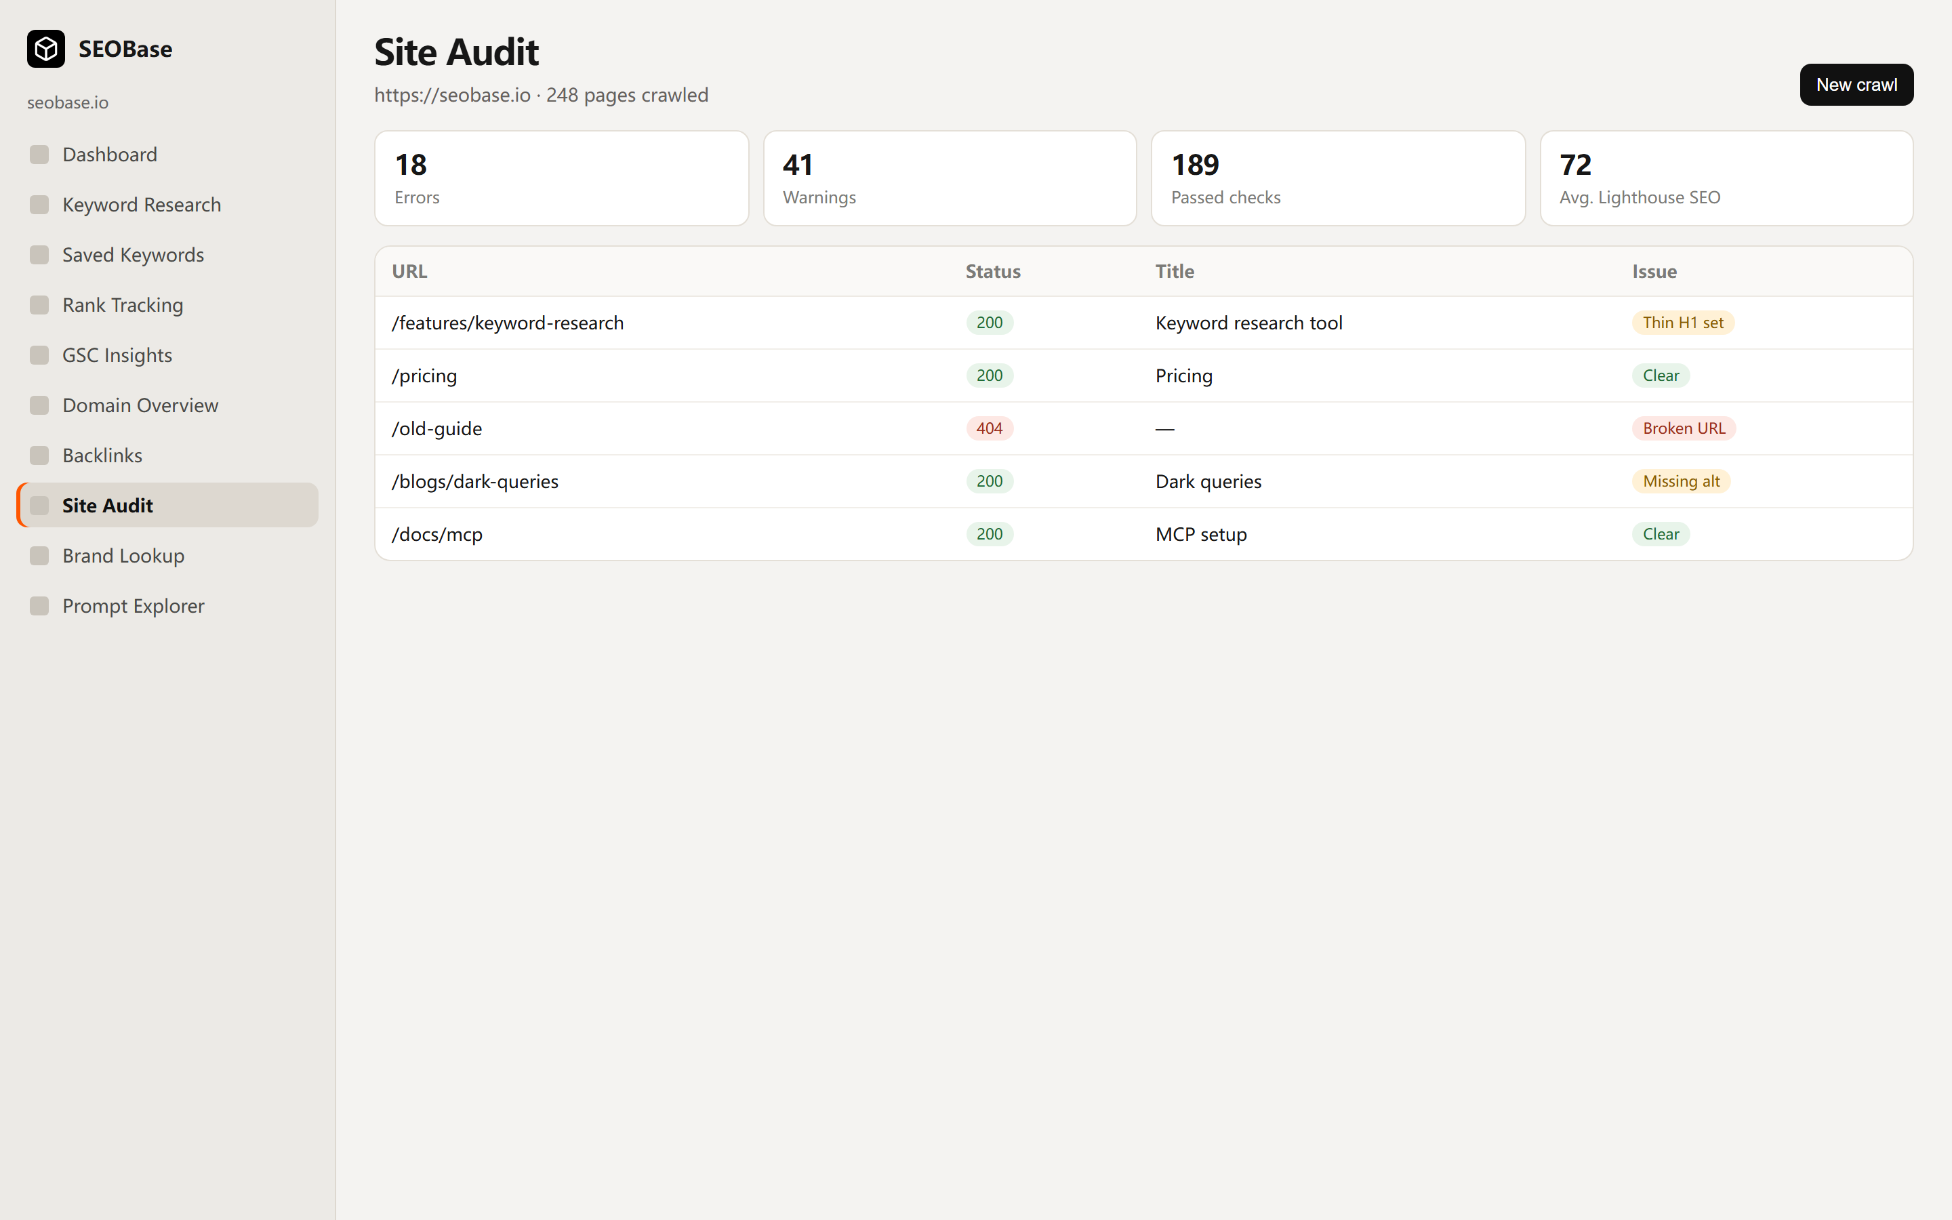Open the /features/keyword-research URL row
This screenshot has width=1952, height=1220.
[1144, 323]
